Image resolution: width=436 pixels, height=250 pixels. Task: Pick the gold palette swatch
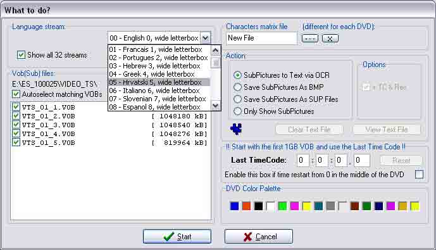402,206
